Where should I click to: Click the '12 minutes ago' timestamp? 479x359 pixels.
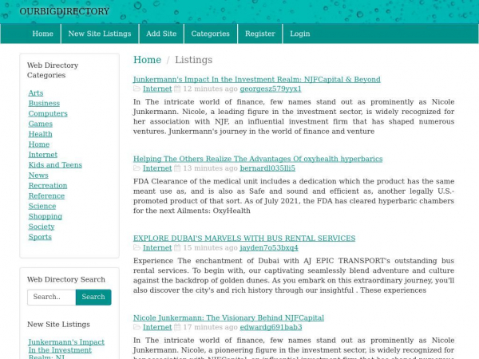[x=210, y=89]
